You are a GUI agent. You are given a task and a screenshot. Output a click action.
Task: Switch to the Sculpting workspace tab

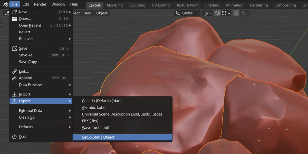137,5
